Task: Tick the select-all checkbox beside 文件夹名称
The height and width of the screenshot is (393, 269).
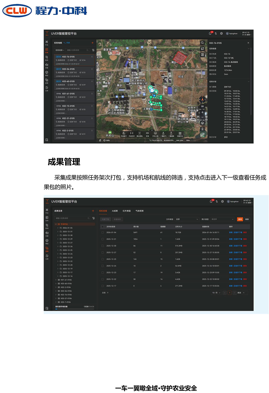Action: (102, 227)
